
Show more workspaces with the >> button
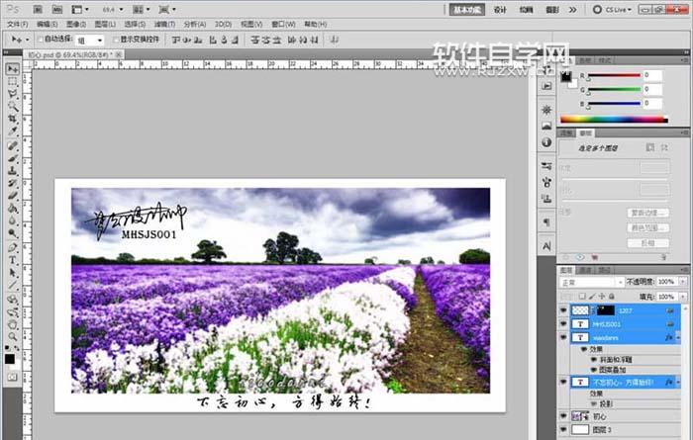(x=573, y=10)
